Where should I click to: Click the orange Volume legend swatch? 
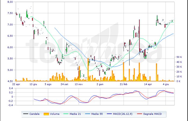click(x=46, y=114)
